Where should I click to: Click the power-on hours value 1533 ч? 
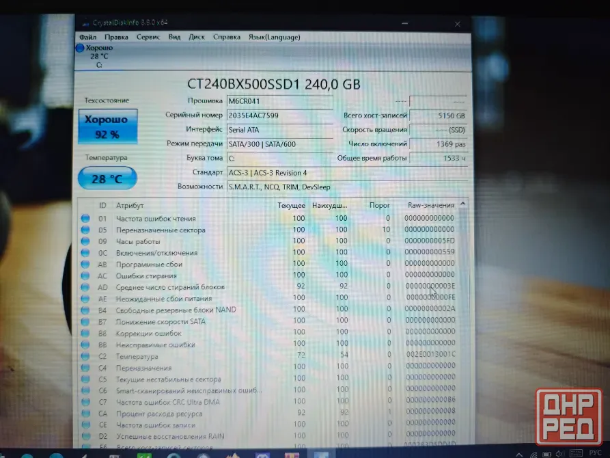[438, 158]
